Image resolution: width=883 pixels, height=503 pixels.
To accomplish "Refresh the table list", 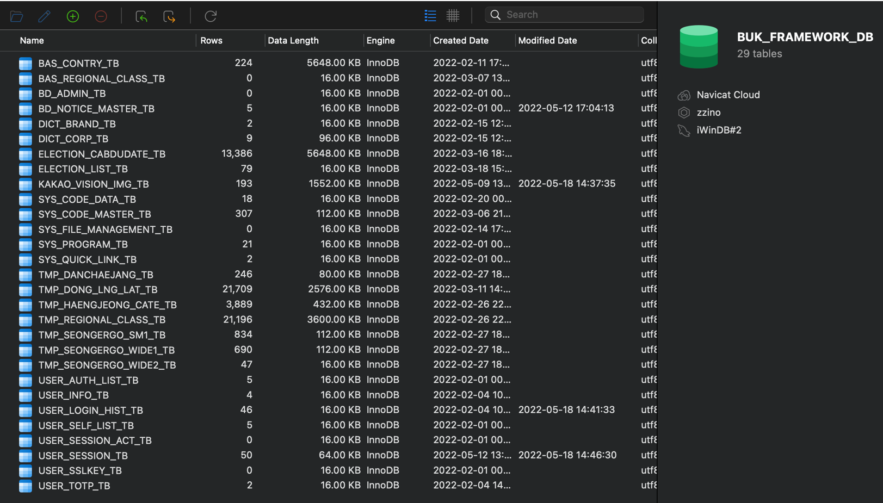I will [x=211, y=16].
